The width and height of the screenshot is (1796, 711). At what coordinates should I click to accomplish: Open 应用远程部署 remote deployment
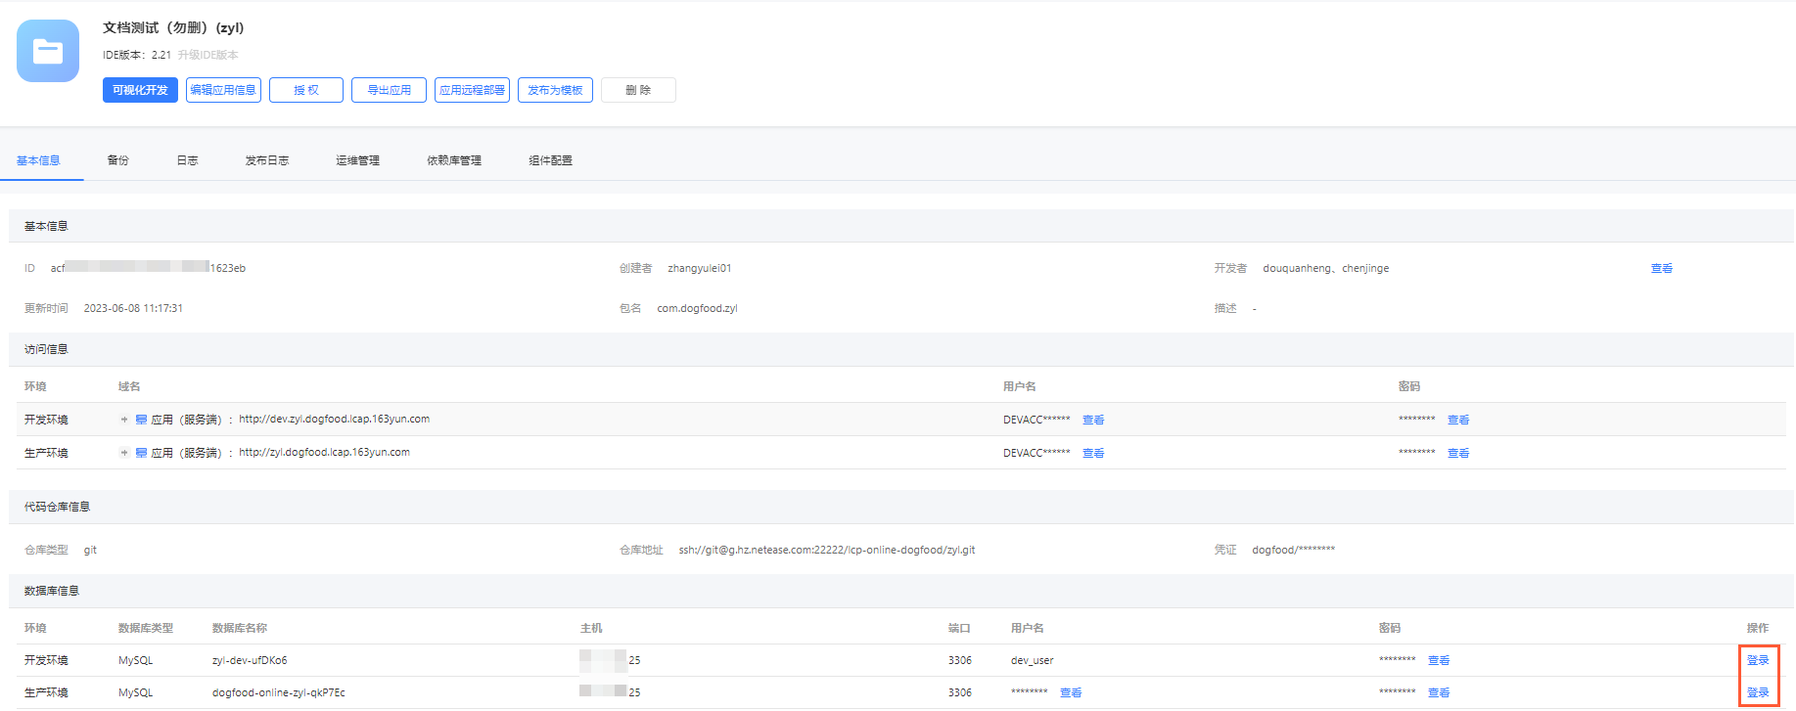(x=473, y=90)
